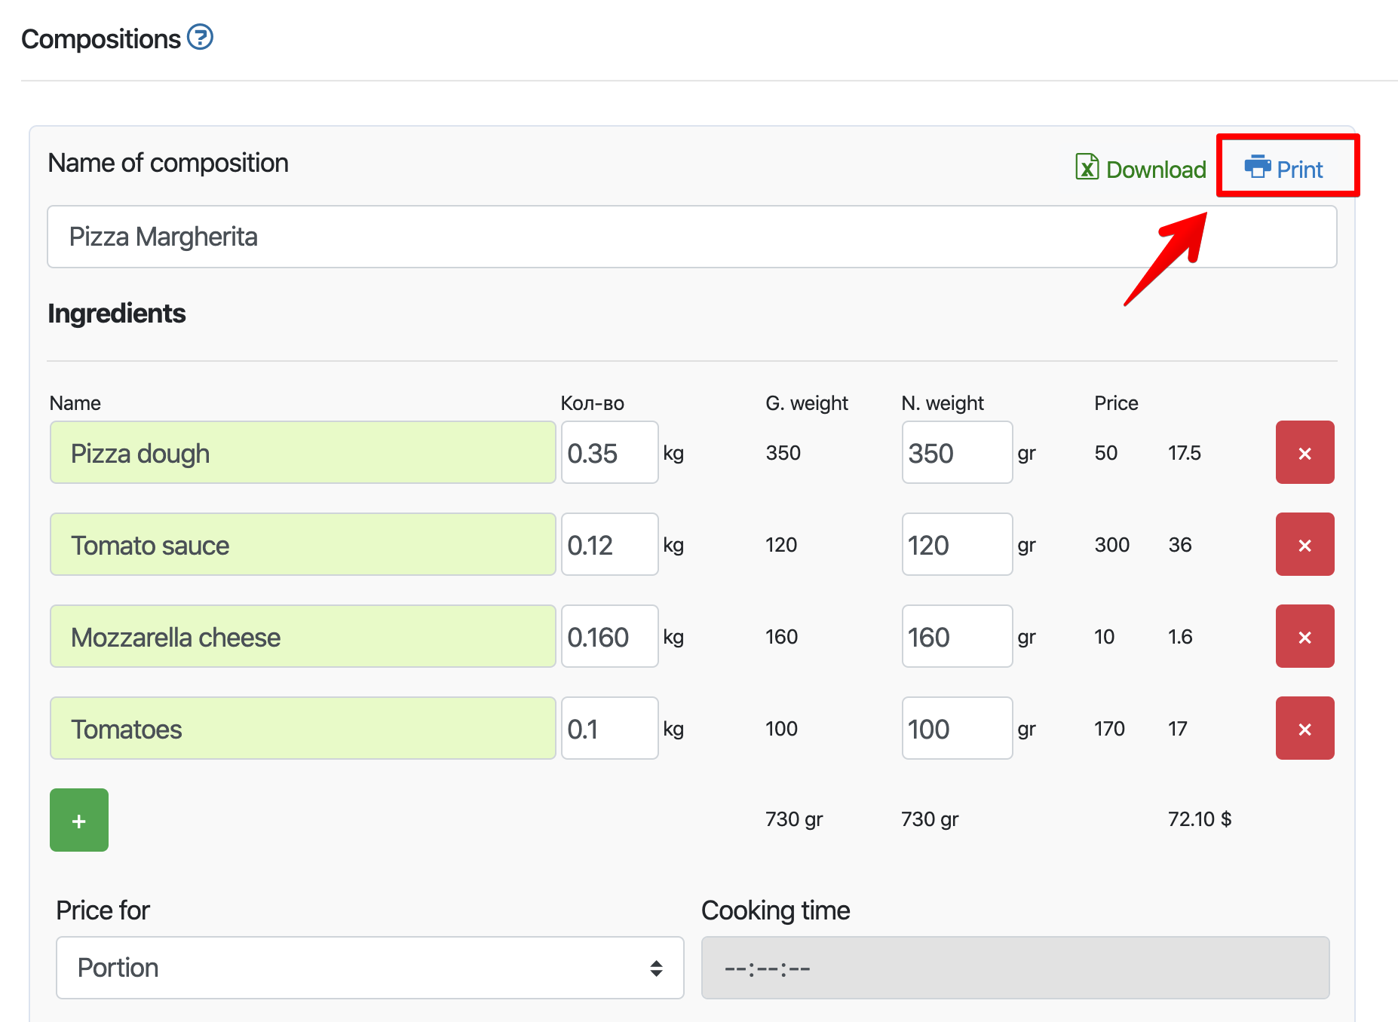This screenshot has height=1022, width=1398.
Task: Click the Compositions help question mark icon
Action: pyautogui.click(x=200, y=37)
